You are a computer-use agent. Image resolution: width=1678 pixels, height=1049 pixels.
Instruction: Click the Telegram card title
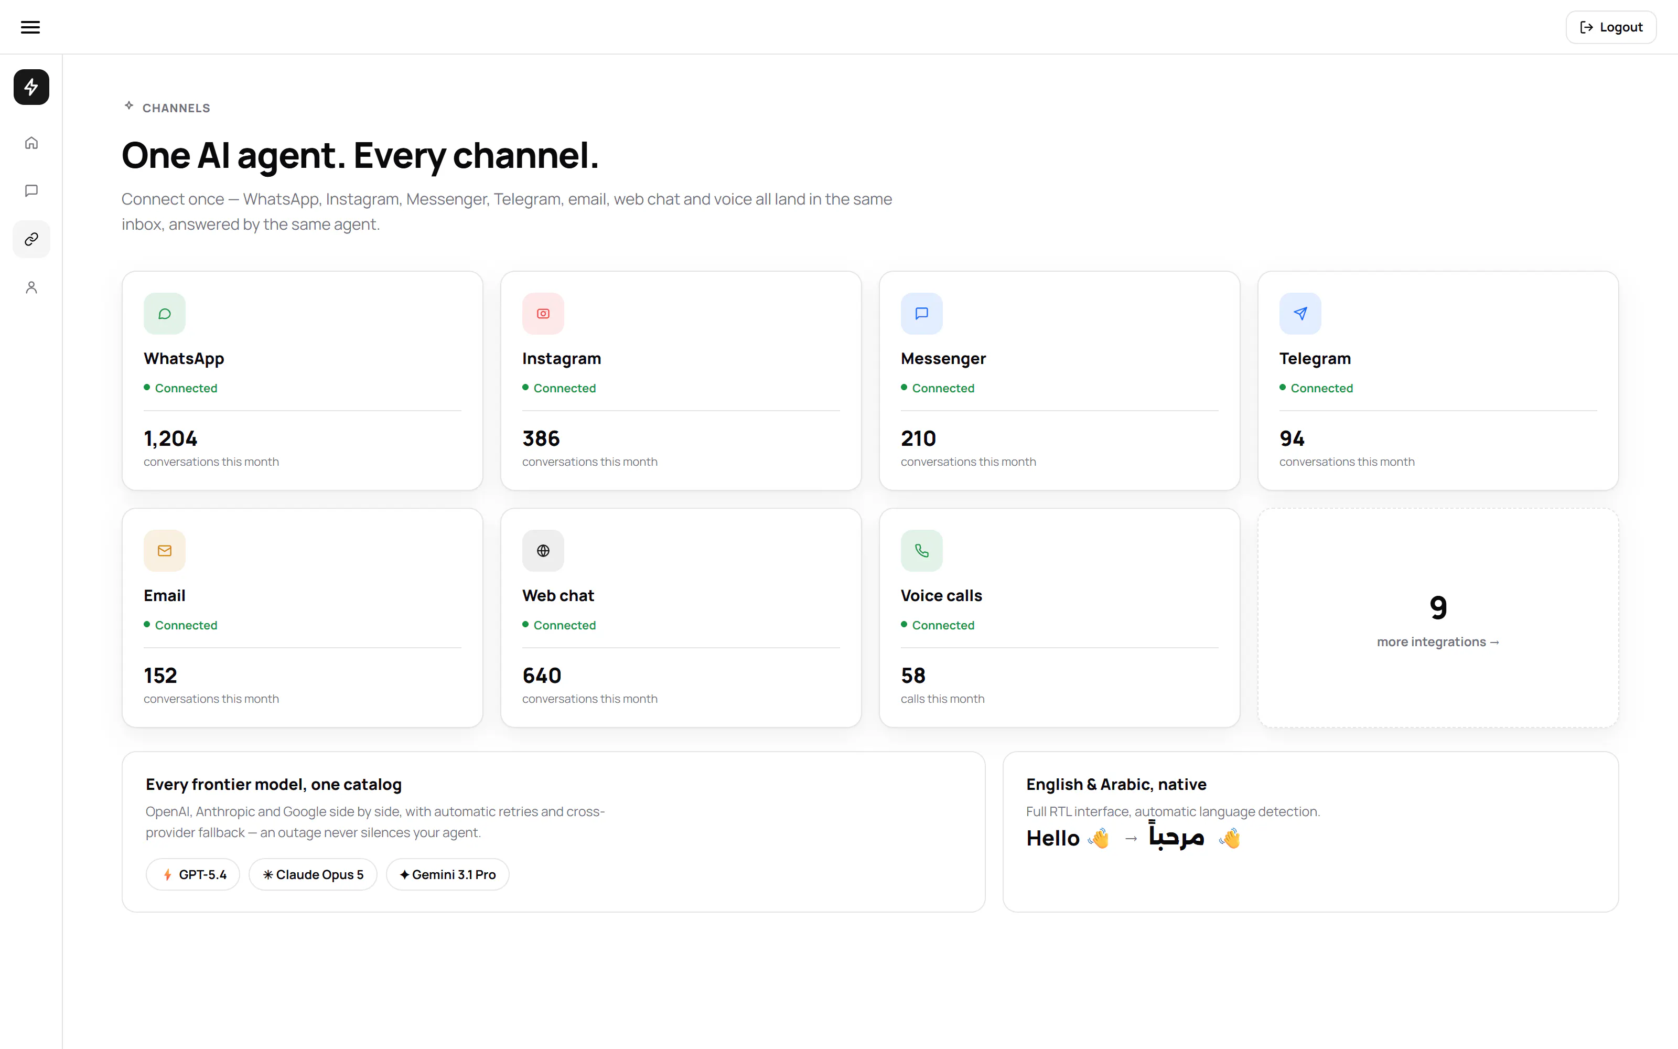click(x=1315, y=359)
